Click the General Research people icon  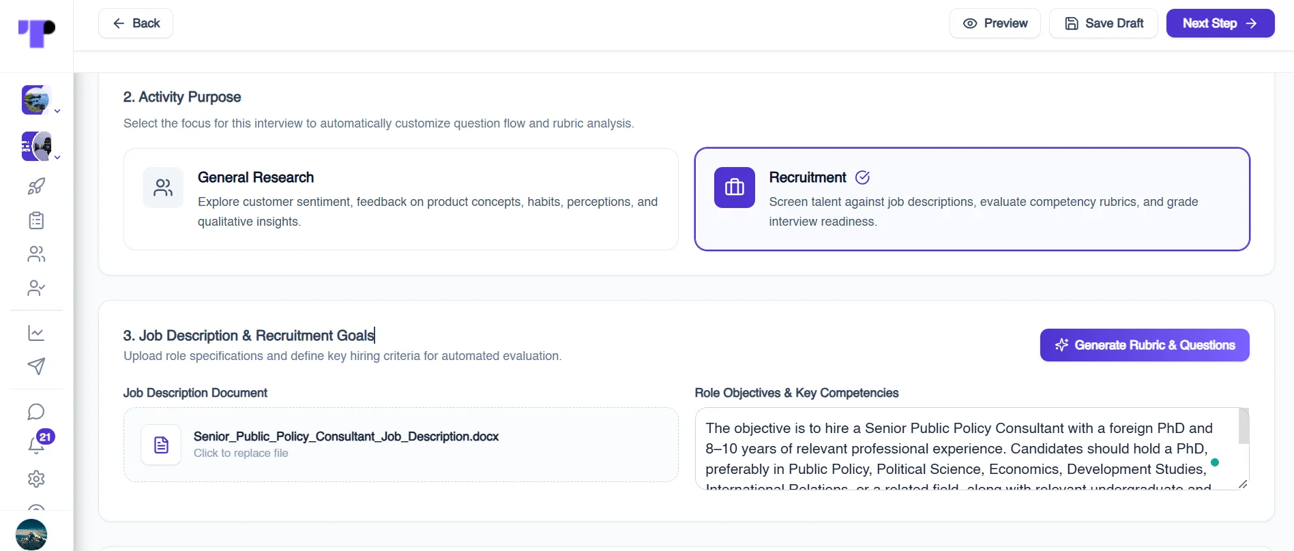click(163, 188)
